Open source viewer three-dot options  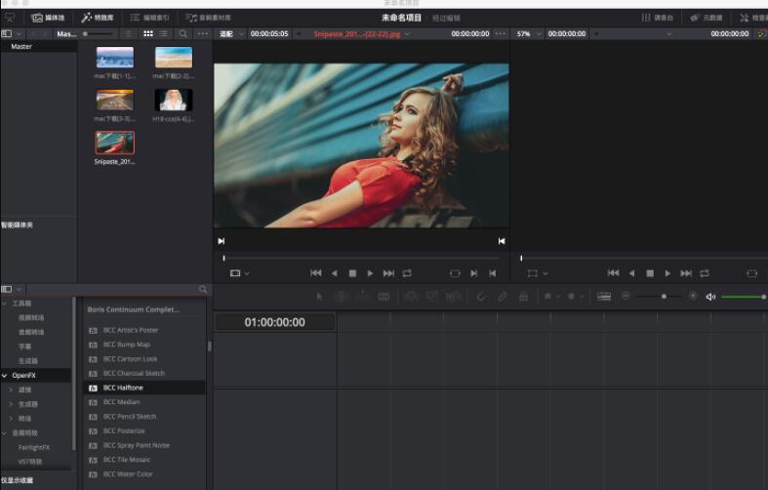(x=500, y=34)
